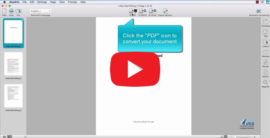Click the red menu bar status icon

[257, 2]
